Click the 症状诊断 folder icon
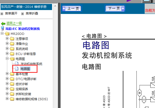Screen dimensions: 155x108 coord(12,84)
